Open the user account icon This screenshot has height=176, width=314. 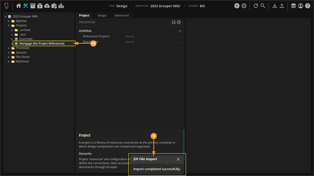pos(301,6)
